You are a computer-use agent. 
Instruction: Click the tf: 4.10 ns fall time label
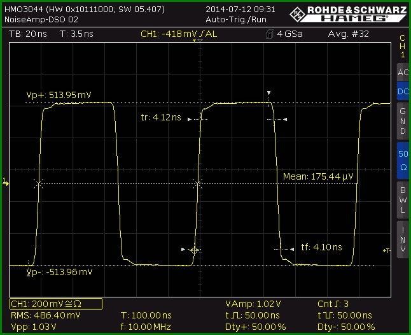coord(322,247)
